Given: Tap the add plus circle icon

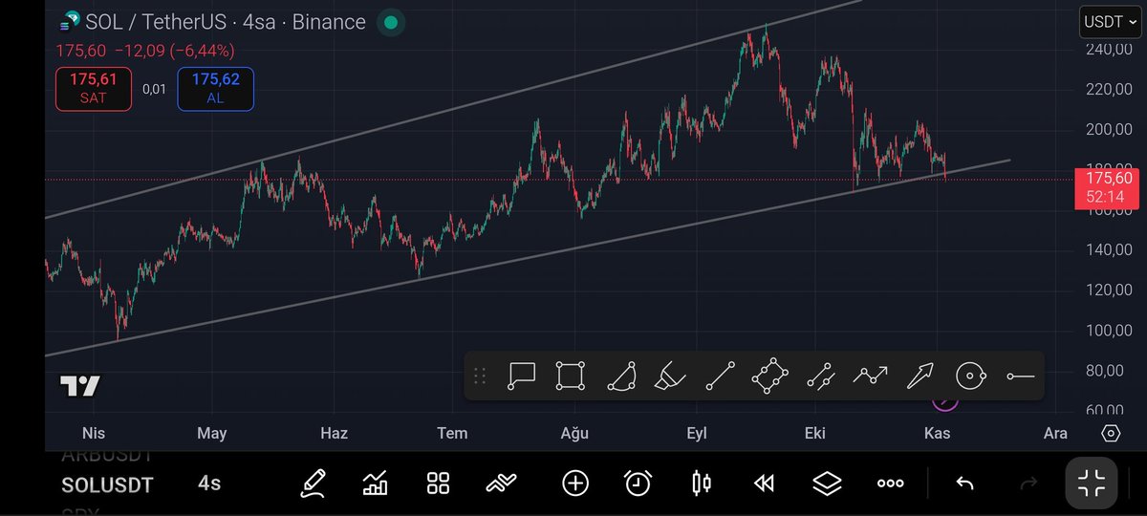Looking at the screenshot, I should pos(575,484).
